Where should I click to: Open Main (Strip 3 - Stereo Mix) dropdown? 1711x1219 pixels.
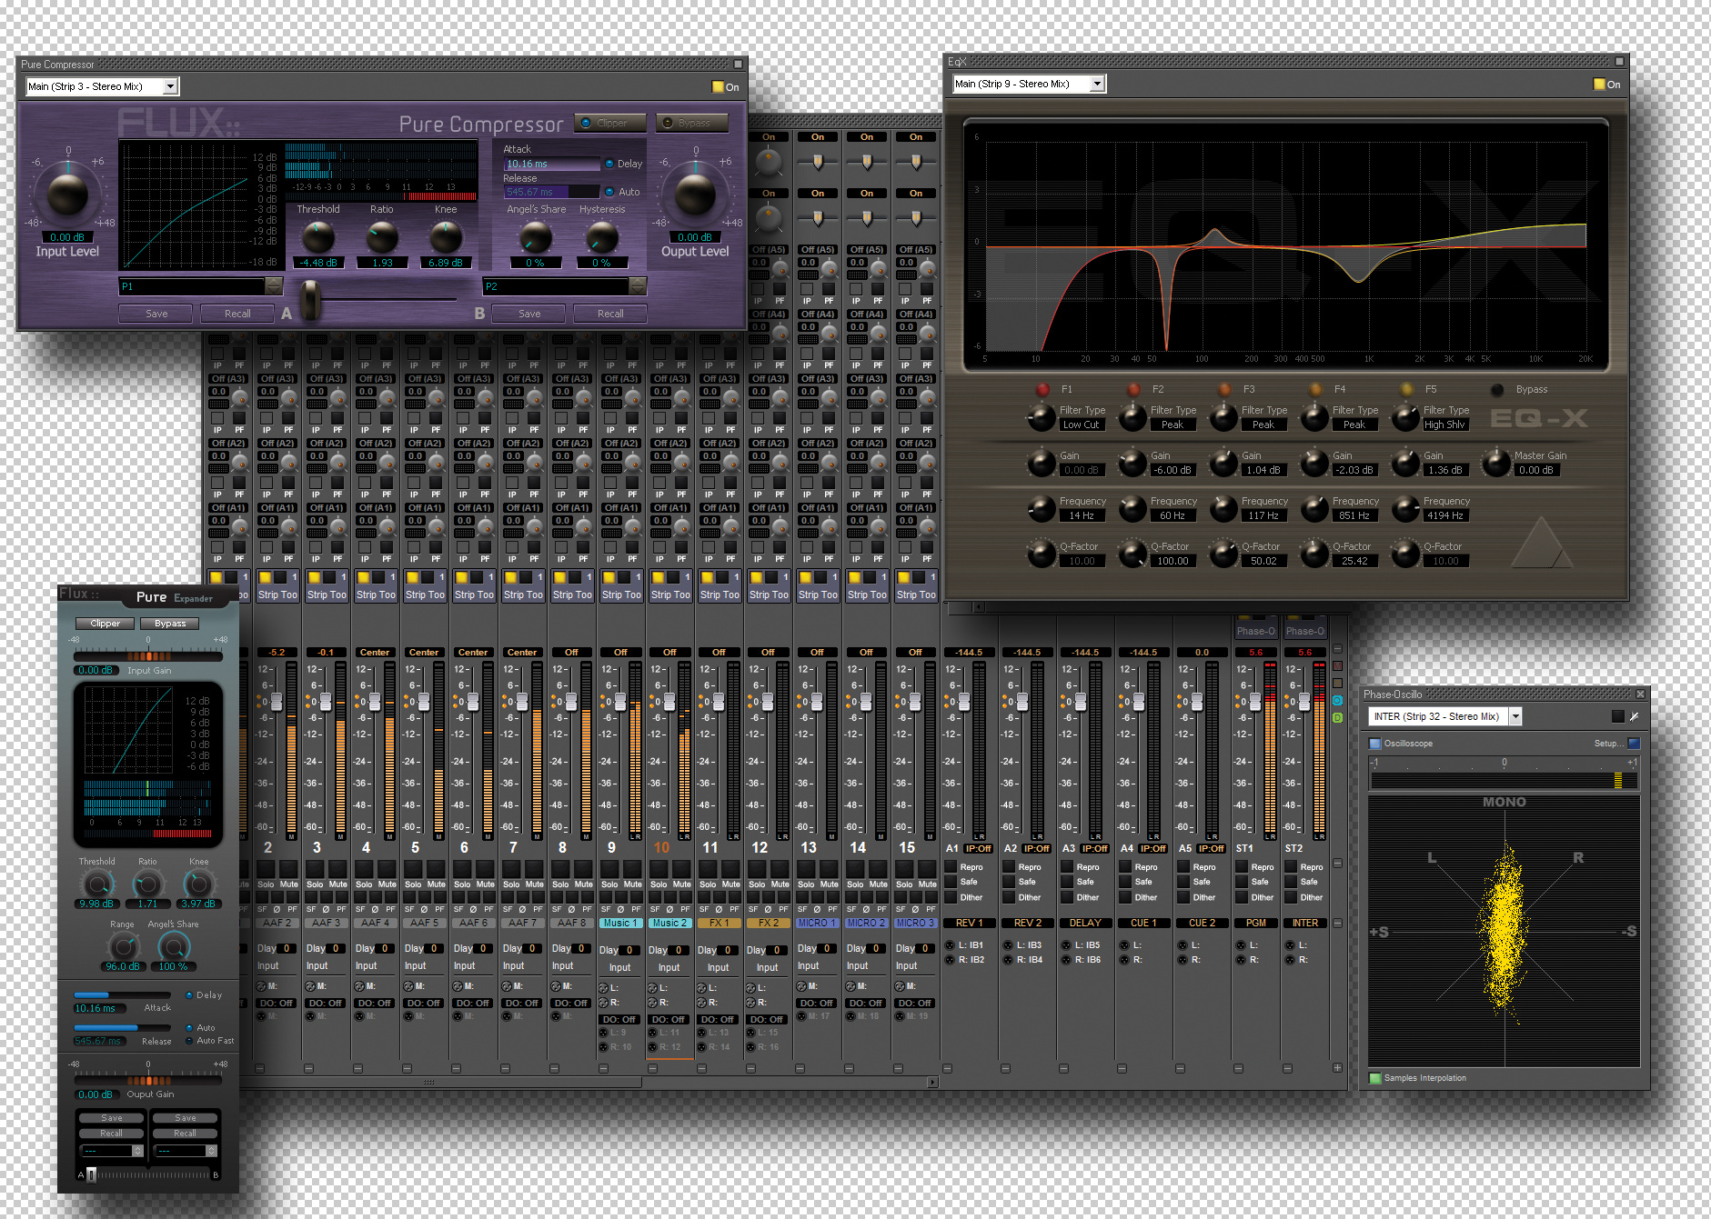pos(170,86)
